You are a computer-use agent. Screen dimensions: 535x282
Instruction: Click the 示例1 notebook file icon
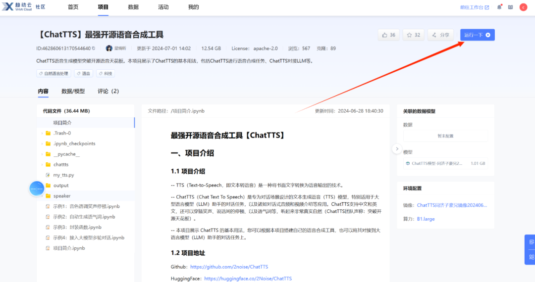click(48, 206)
